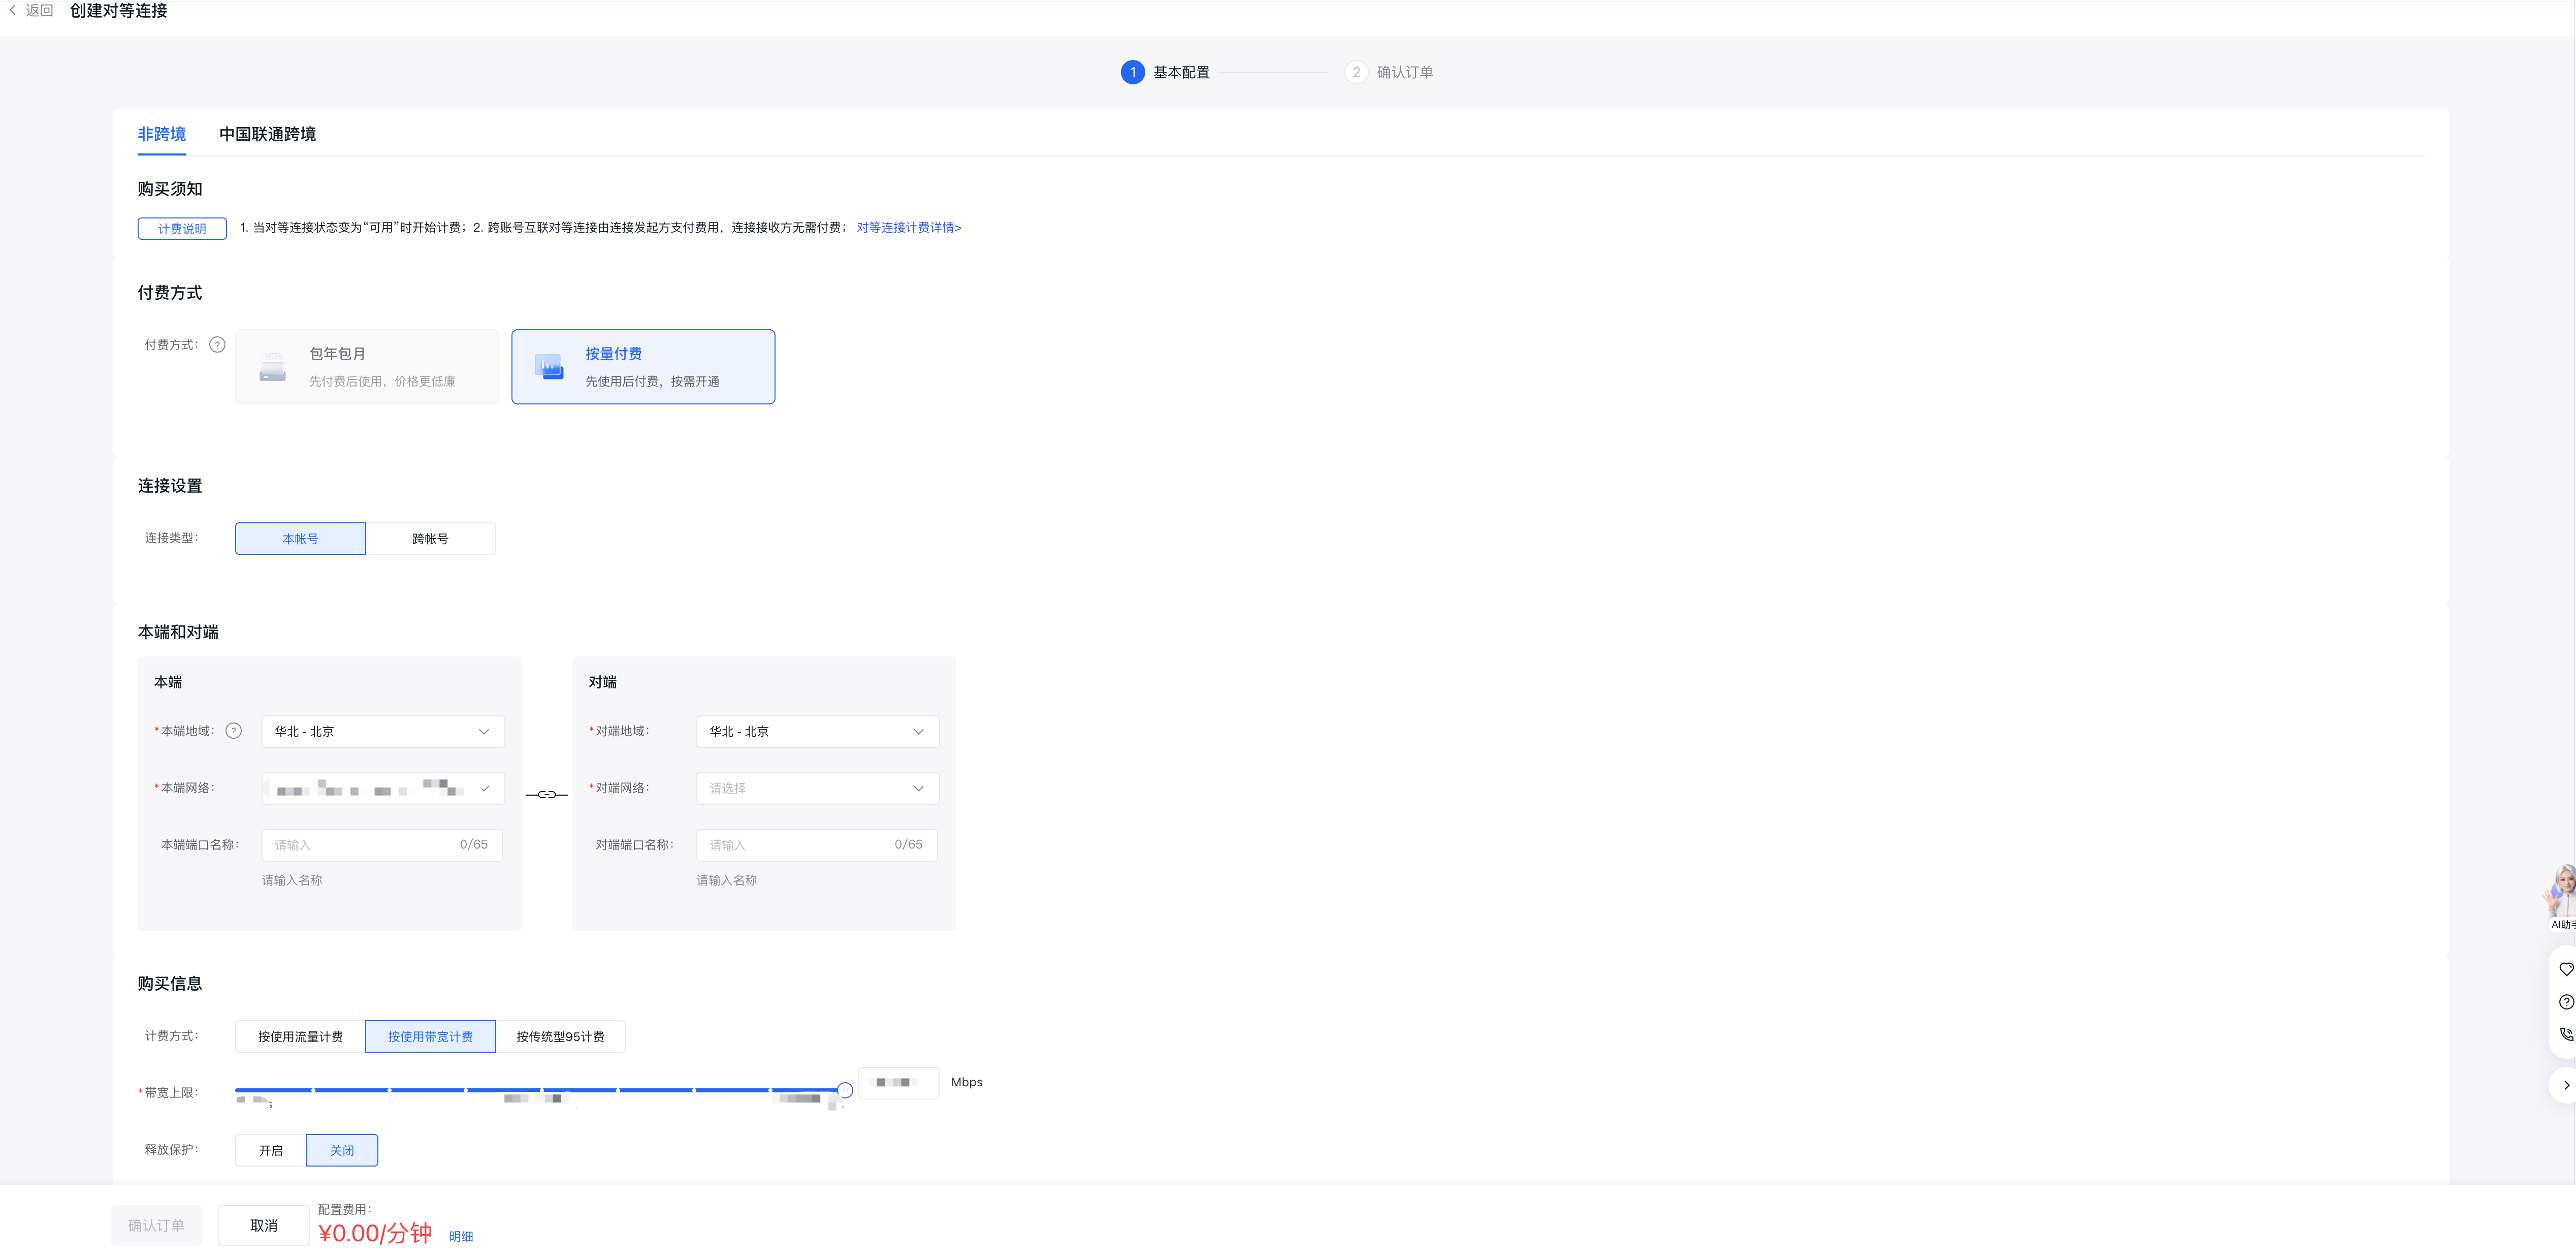
Task: Turn on 释放保护 with 开启
Action: click(x=271, y=1151)
